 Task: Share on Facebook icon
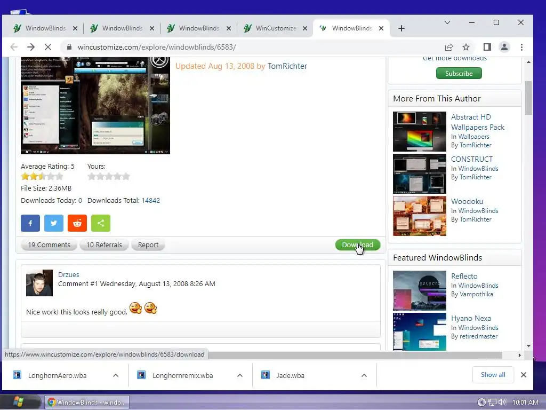point(30,223)
